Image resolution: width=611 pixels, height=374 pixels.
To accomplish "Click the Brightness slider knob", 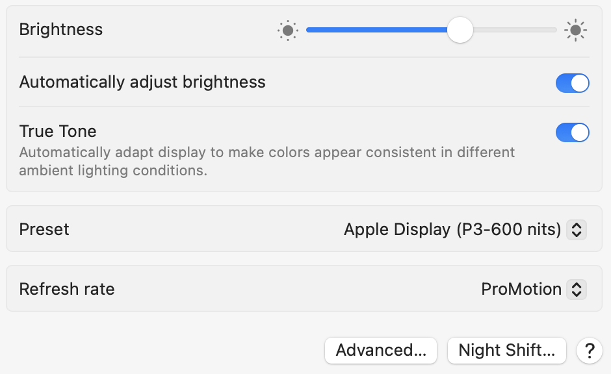I will [x=460, y=30].
